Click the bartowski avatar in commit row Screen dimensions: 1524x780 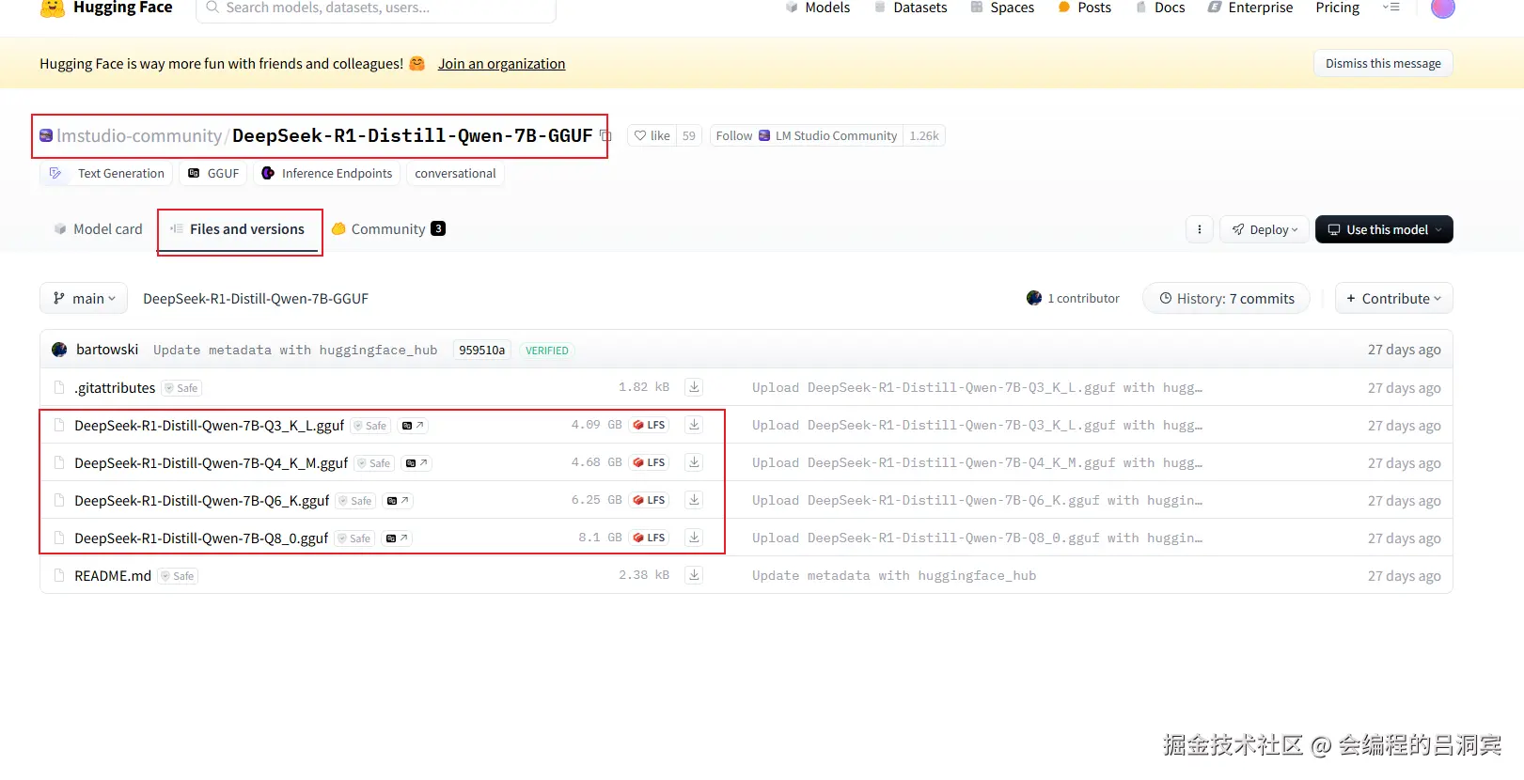[59, 350]
